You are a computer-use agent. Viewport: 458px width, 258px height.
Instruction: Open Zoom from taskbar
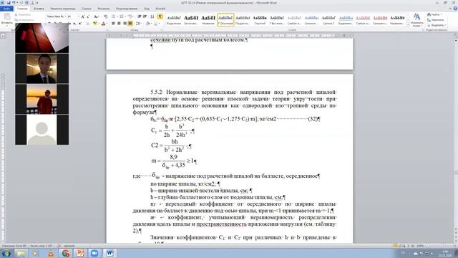[x=94, y=253]
